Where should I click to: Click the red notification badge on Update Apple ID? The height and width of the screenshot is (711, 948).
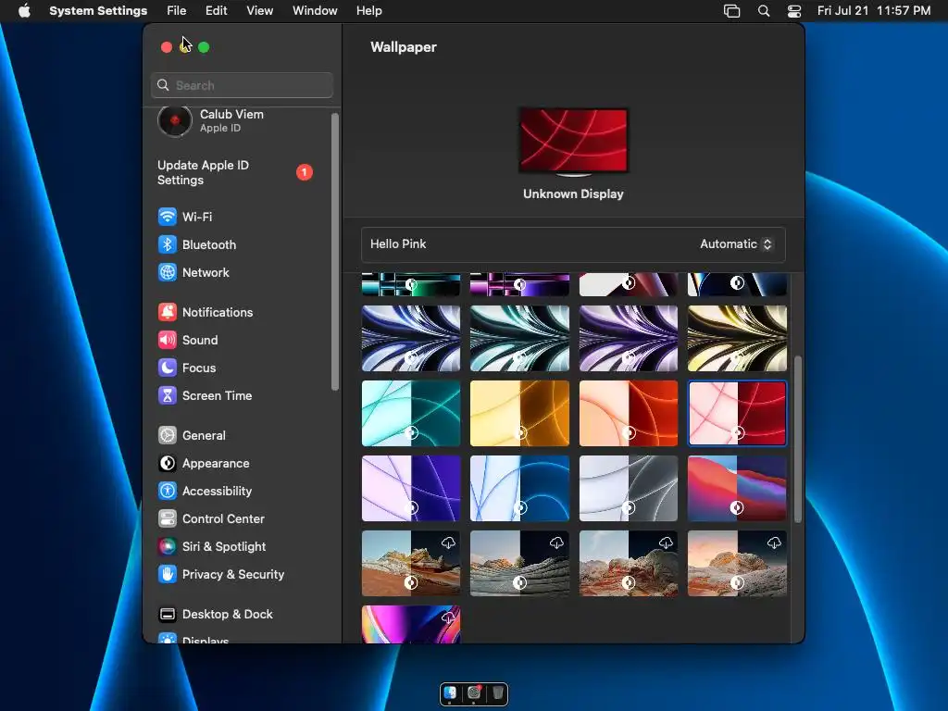(304, 172)
